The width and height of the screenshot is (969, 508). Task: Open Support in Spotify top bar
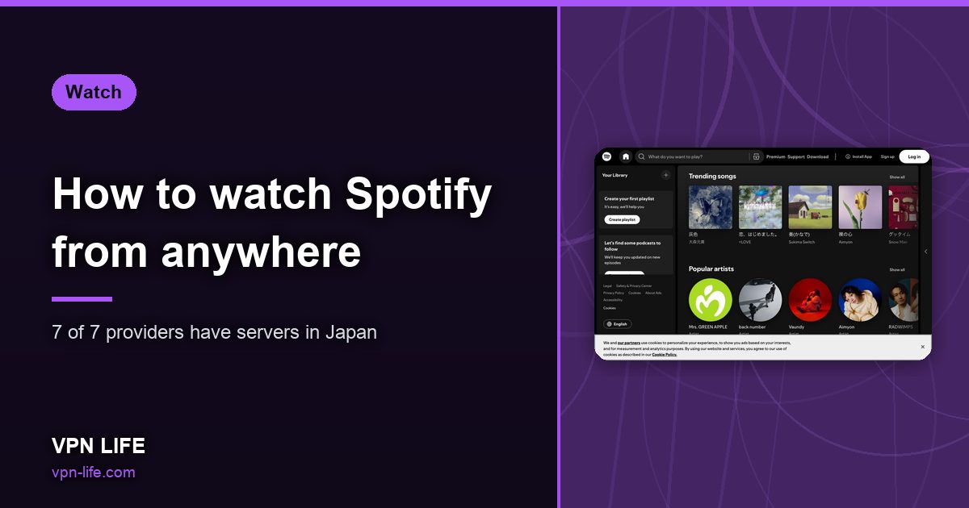pyautogui.click(x=796, y=156)
